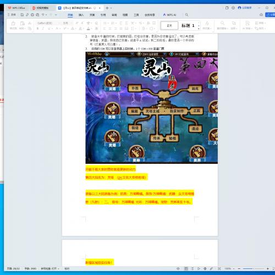Open the 工具 (Tools) ribbon tab
275x275 pixels.
pyautogui.click(x=136, y=15)
